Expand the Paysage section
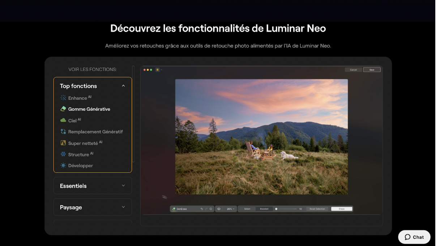Screen dimensions: 436x246 point(123,207)
